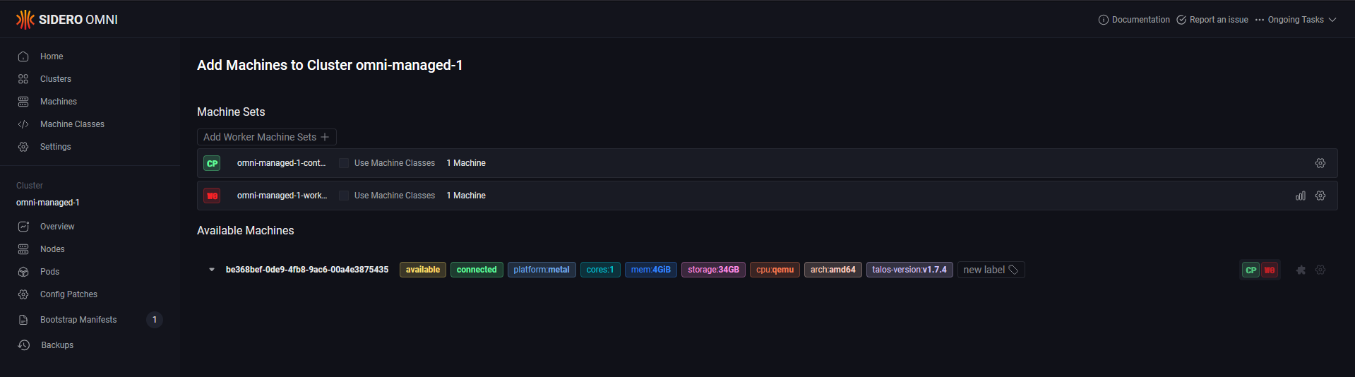Assign available machine as W0 worker role

[x=1269, y=270]
